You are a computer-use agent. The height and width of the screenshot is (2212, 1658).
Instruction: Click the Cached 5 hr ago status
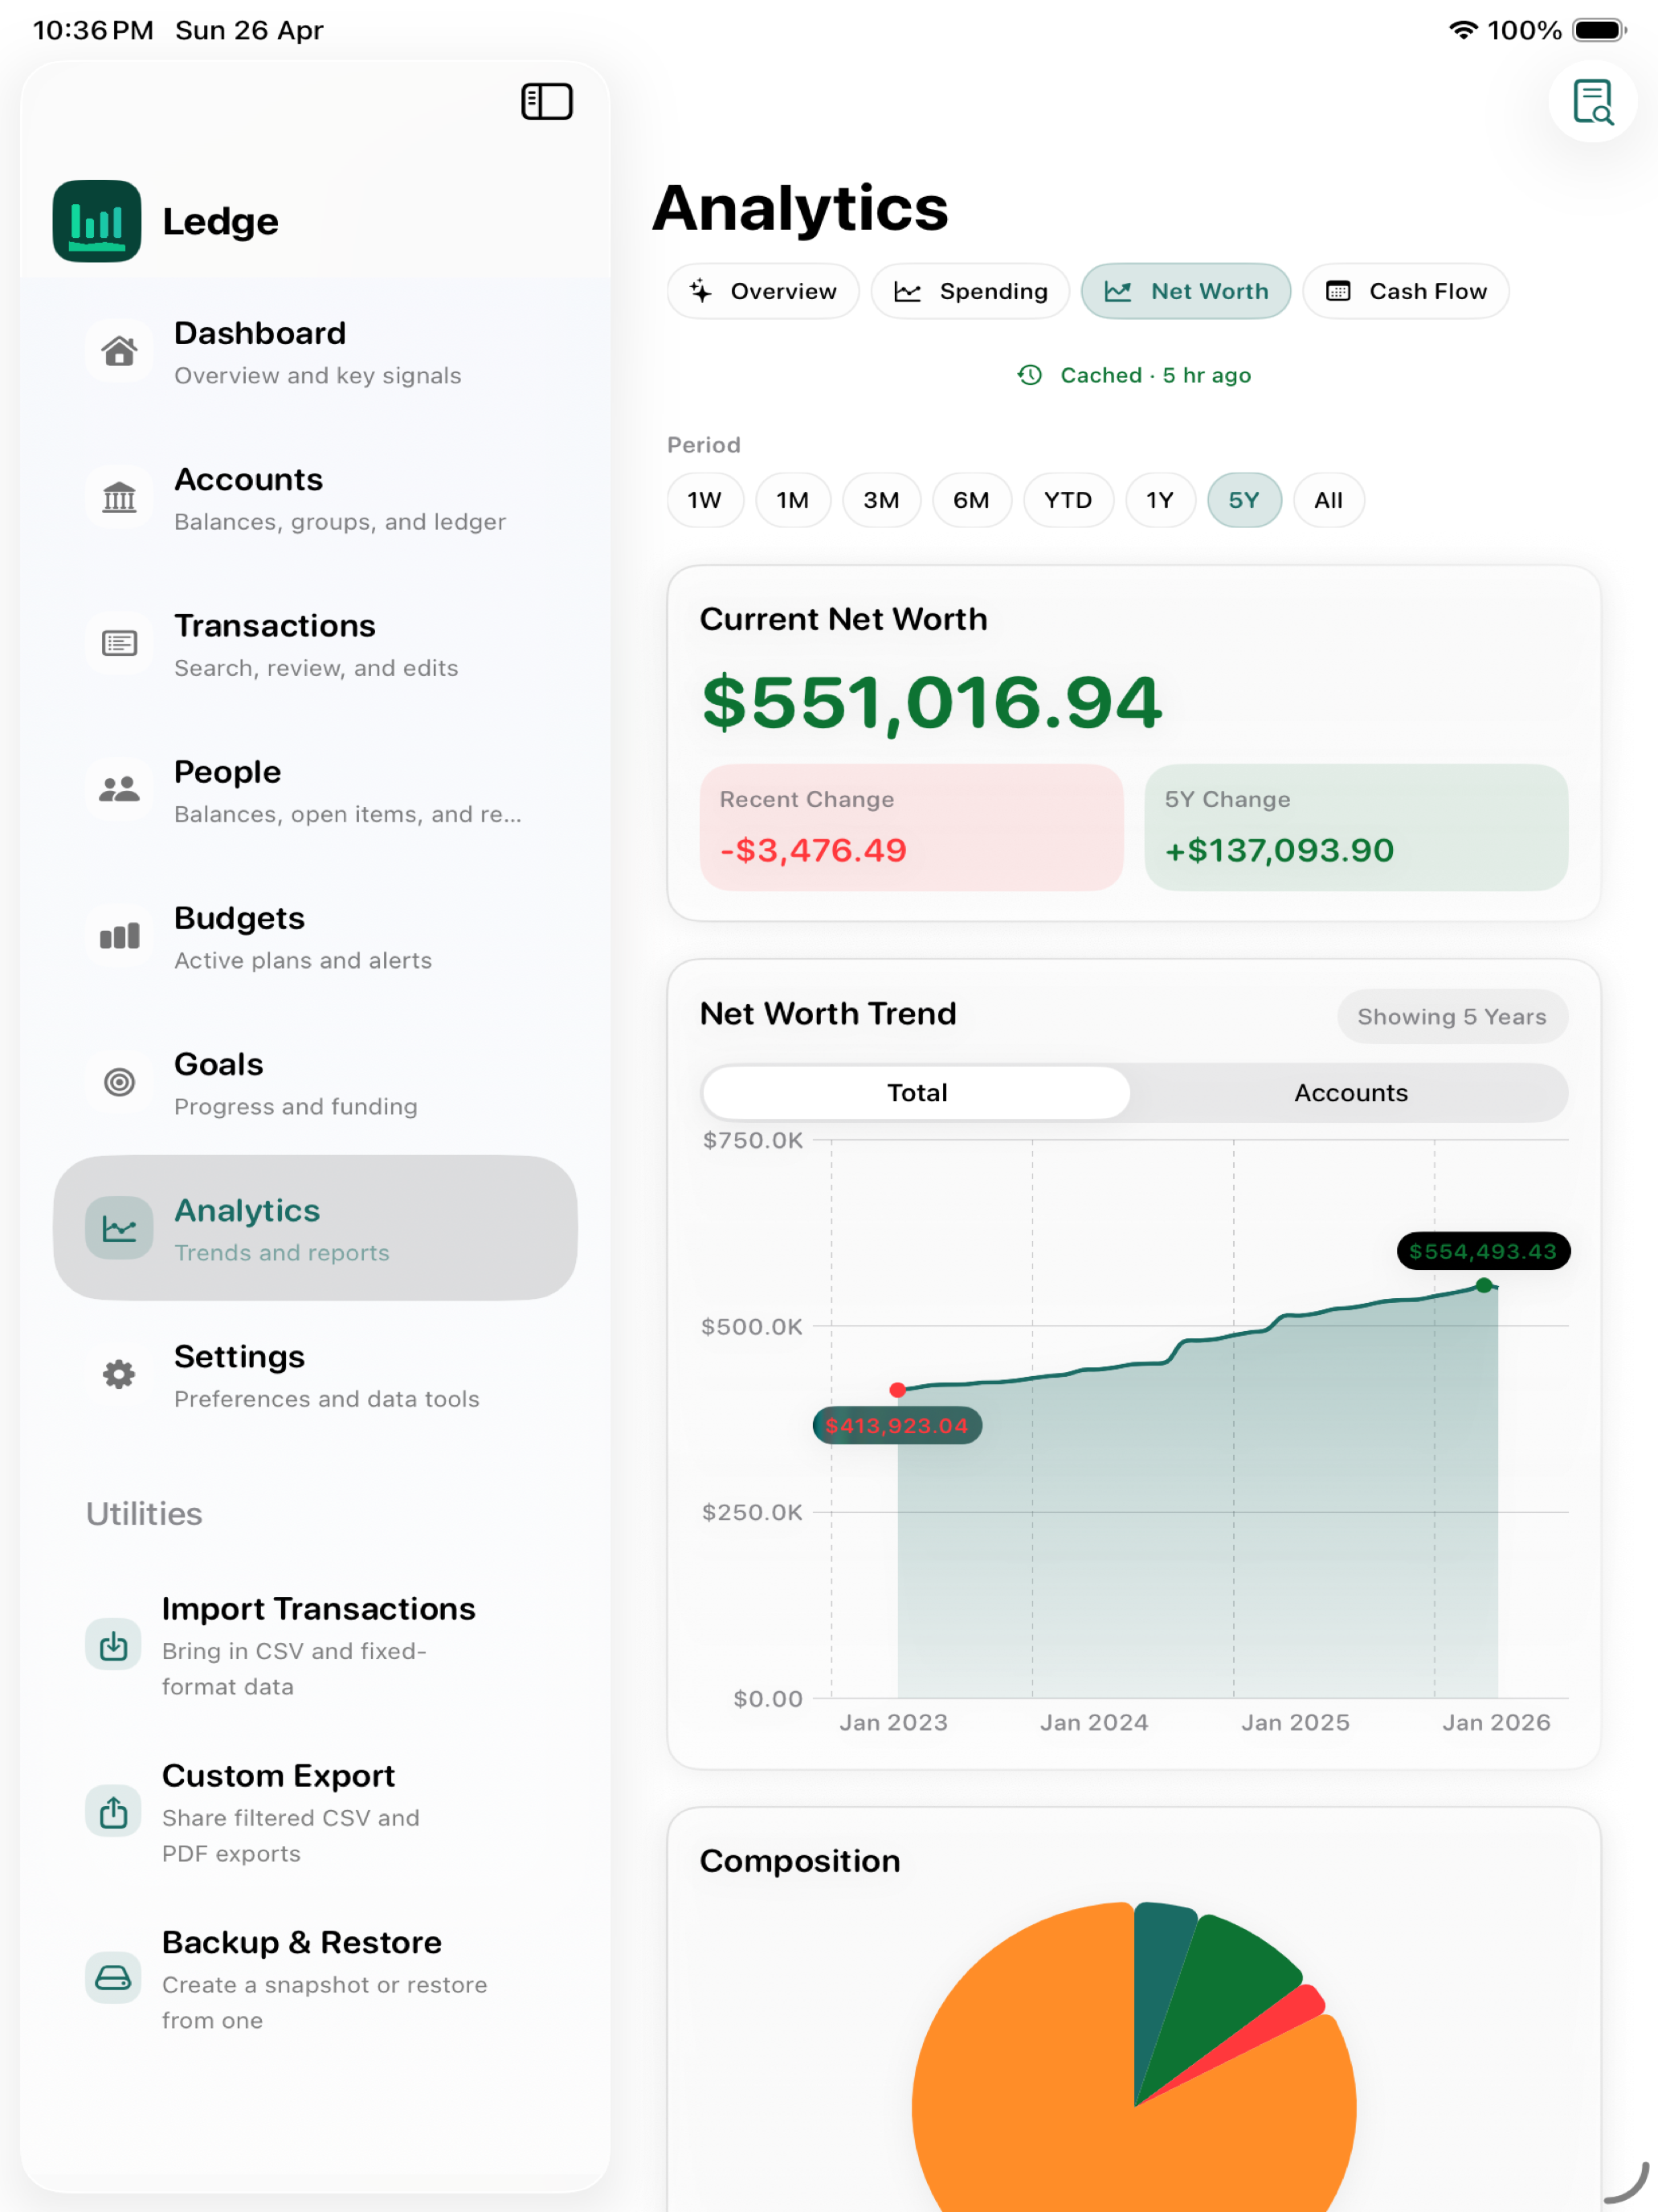tap(1134, 375)
